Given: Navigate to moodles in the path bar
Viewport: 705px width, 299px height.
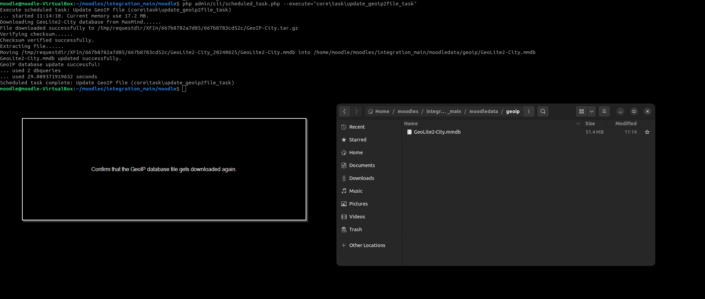Looking at the screenshot, I should 408,111.
